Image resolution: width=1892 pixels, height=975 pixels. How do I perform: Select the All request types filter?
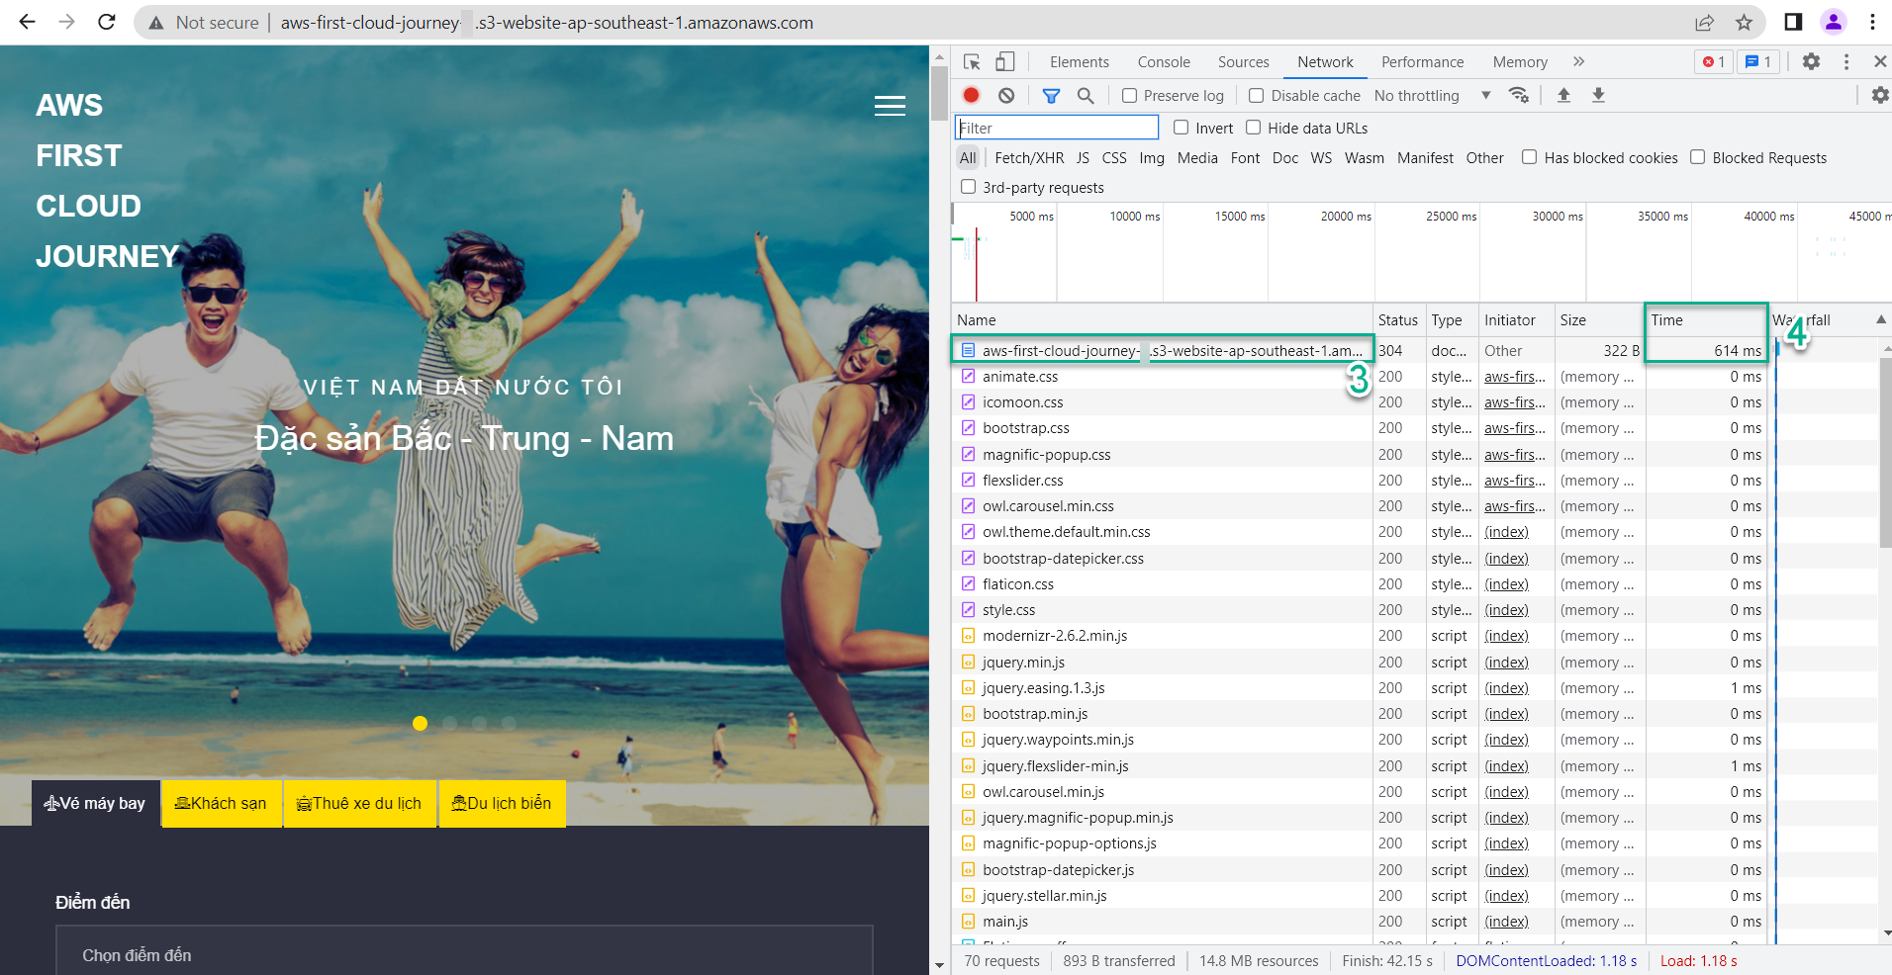point(968,157)
